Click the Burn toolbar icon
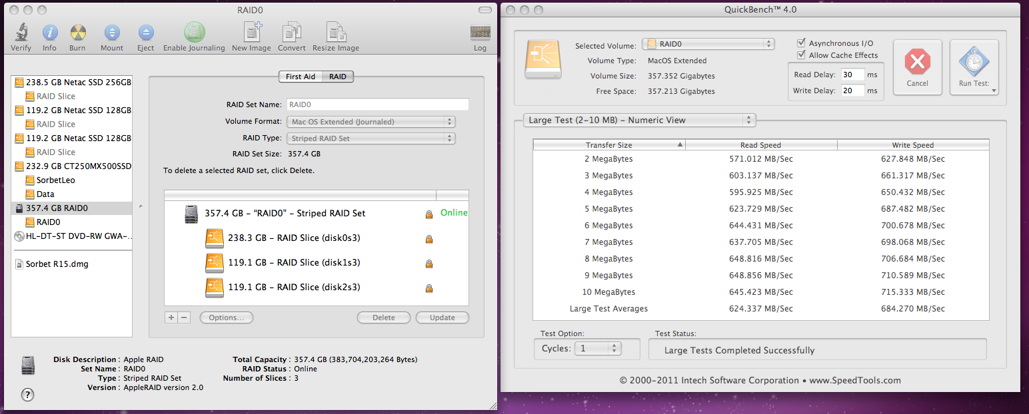The width and height of the screenshot is (1029, 414). tap(77, 32)
